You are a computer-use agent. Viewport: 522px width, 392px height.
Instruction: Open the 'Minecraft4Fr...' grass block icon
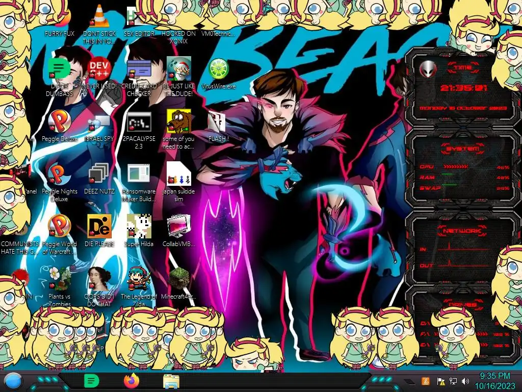click(178, 279)
